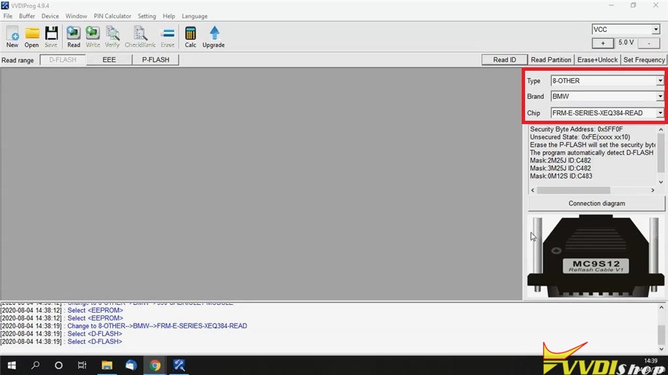The width and height of the screenshot is (668, 375).
Task: Click log panel scrollbar down arrow
Action: tap(661, 349)
